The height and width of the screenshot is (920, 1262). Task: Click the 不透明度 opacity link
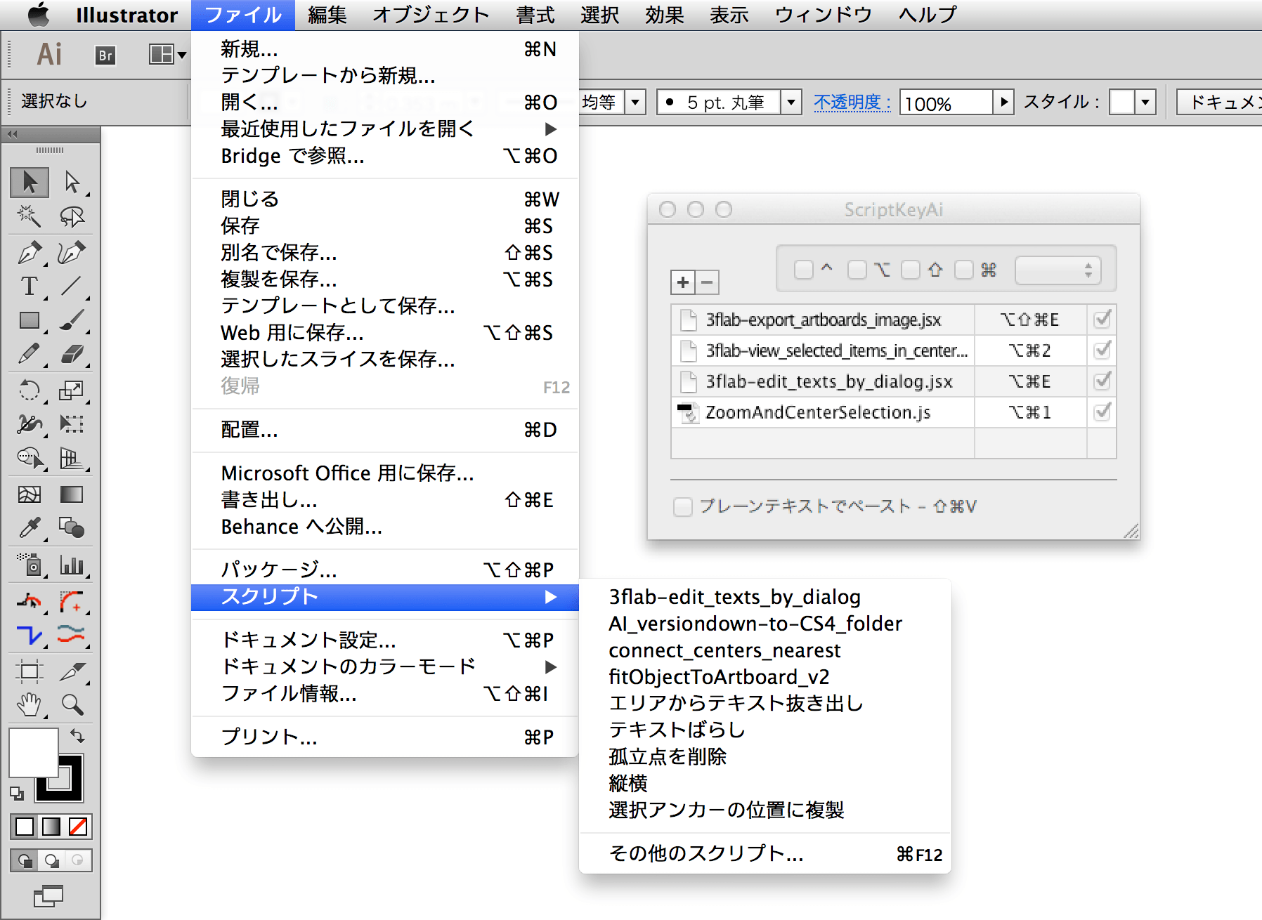(x=852, y=103)
